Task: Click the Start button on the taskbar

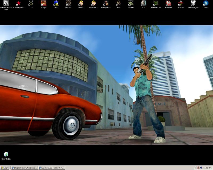Action: 5,168
